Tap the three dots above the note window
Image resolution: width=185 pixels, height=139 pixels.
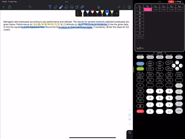click(66, 2)
